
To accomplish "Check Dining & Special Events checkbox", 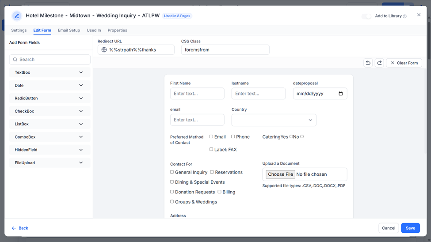I will [172, 182].
